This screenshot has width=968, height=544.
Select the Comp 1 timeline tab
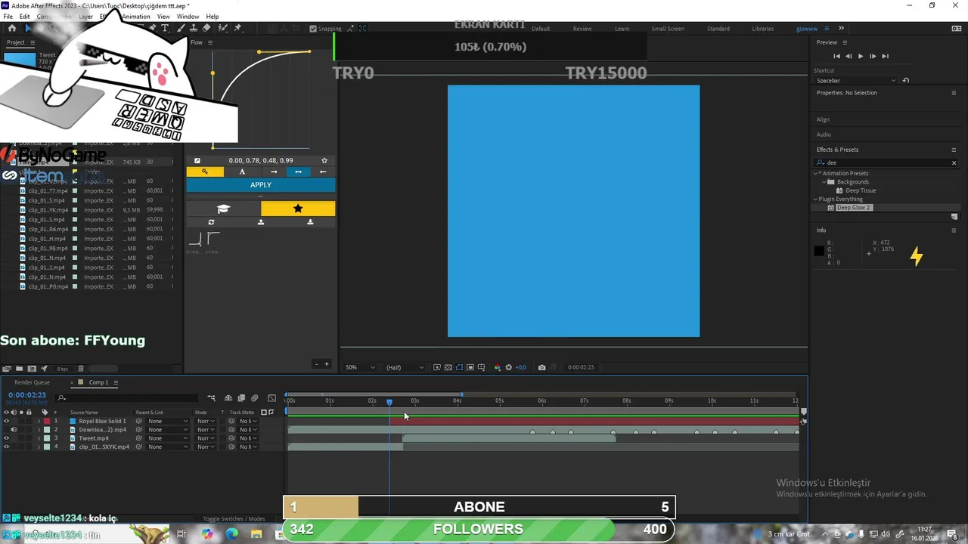(x=98, y=382)
